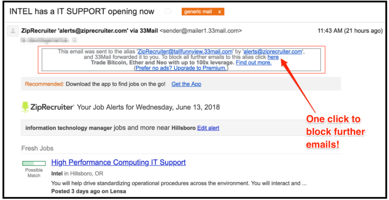Screen dimensions: 389x200
Task: Click the 'Edit alert' link
Action: [x=208, y=128]
